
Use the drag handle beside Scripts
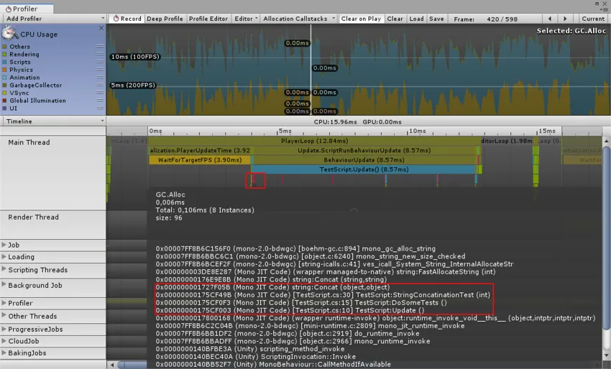point(100,62)
